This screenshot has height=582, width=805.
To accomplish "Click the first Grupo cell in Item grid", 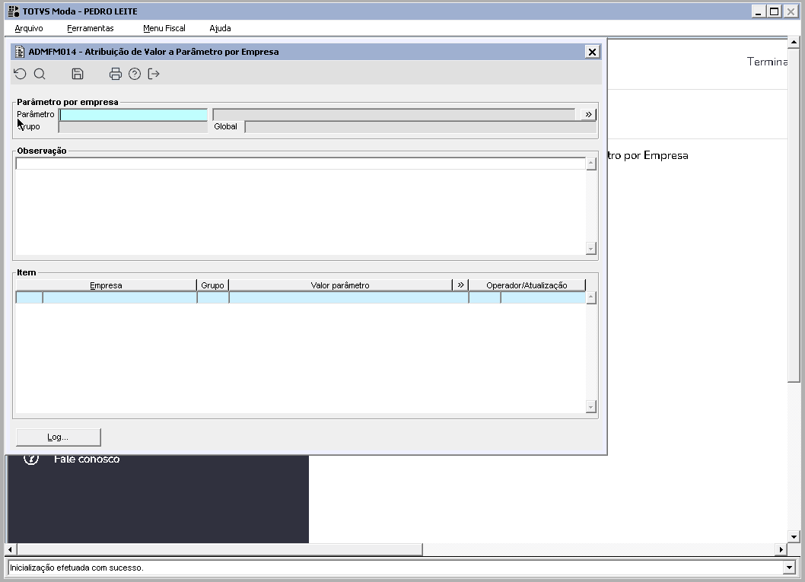I will (213, 297).
